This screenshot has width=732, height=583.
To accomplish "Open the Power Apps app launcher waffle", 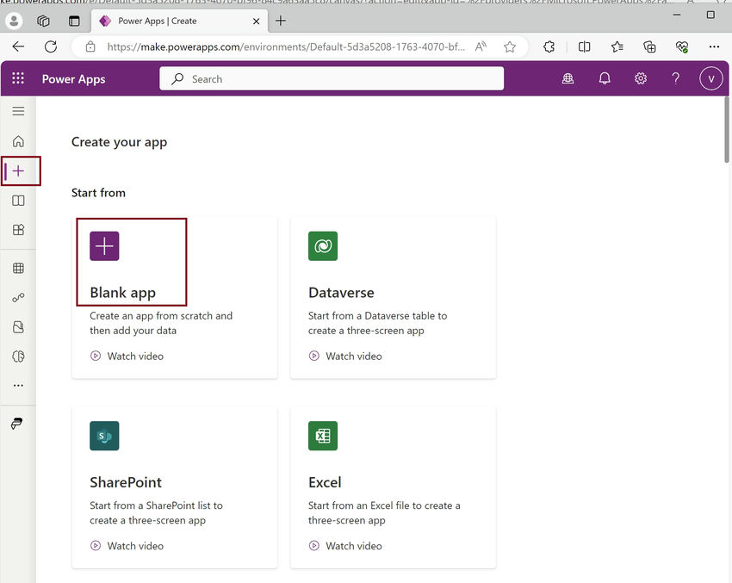I will pyautogui.click(x=18, y=78).
